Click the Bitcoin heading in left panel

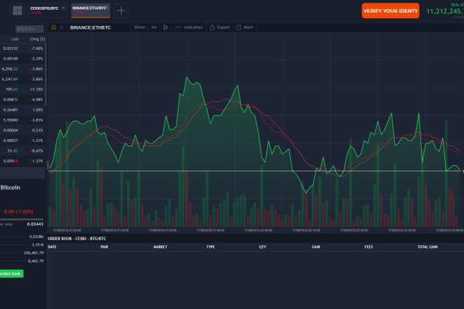tap(10, 188)
